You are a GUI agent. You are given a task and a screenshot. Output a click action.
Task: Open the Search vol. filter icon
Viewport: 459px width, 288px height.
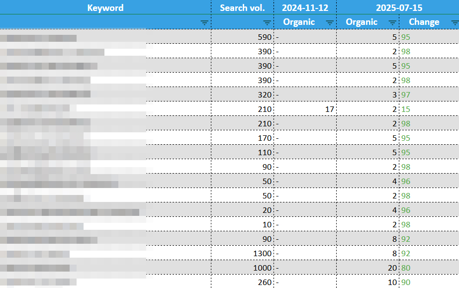coord(267,22)
